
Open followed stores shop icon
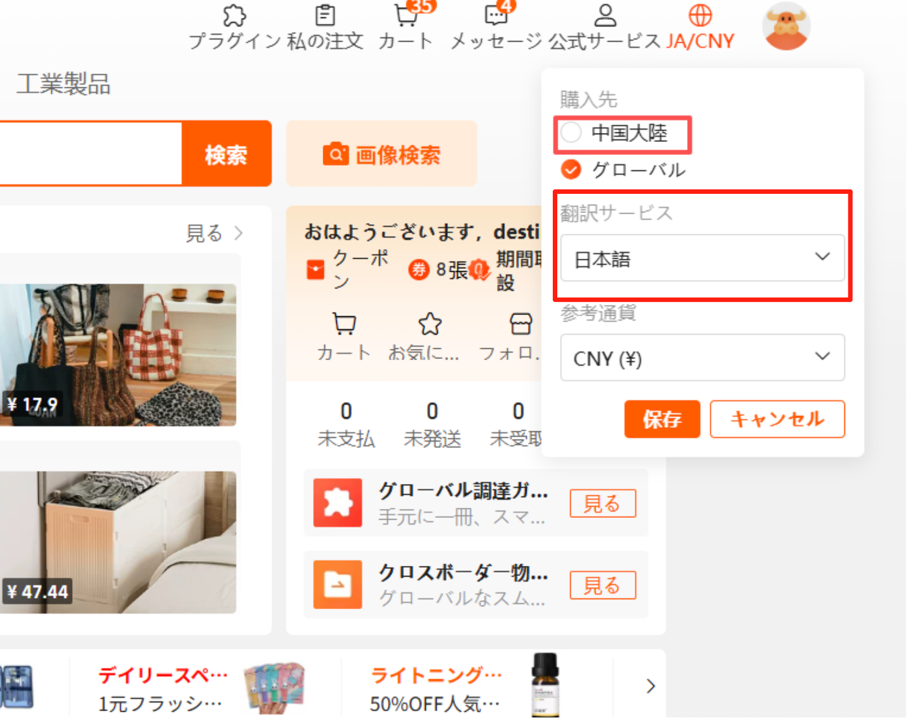point(520,325)
